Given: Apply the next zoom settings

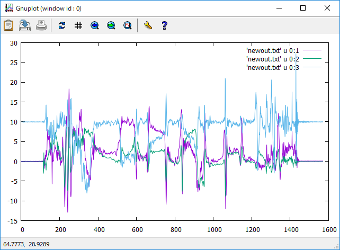Looking at the screenshot, I should click(x=111, y=25).
